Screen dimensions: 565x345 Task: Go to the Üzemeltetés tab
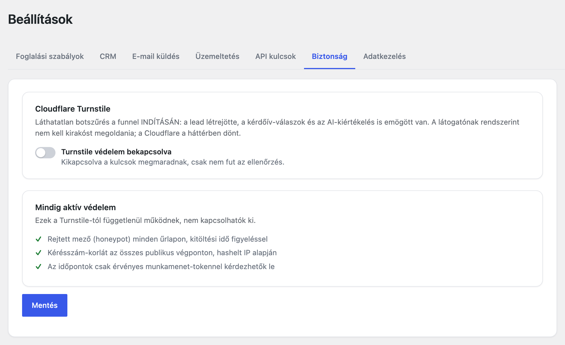217,56
